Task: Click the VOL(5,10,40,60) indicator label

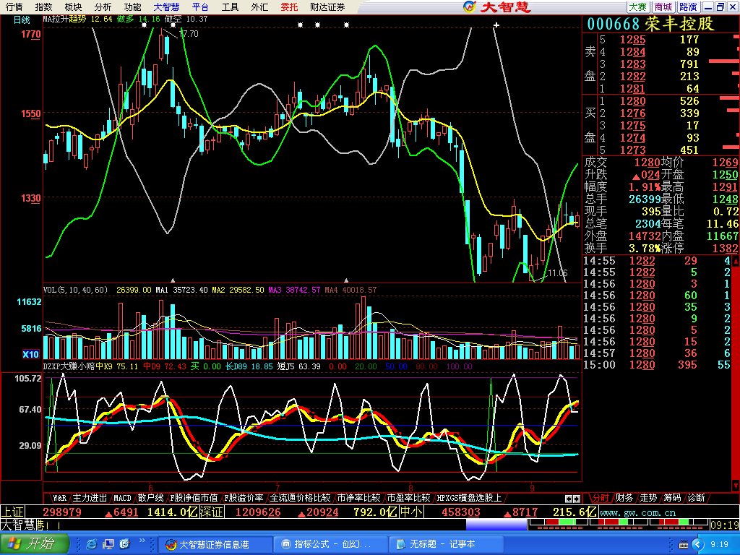Action: pos(75,290)
